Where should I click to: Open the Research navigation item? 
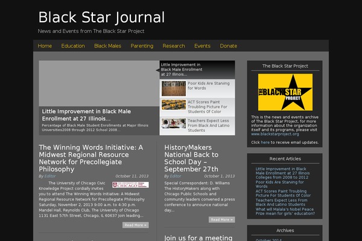tap(174, 46)
